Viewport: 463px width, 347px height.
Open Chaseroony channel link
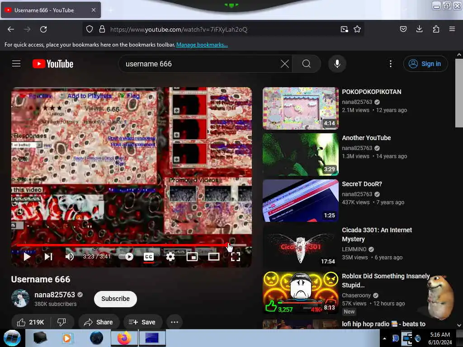tap(356, 295)
